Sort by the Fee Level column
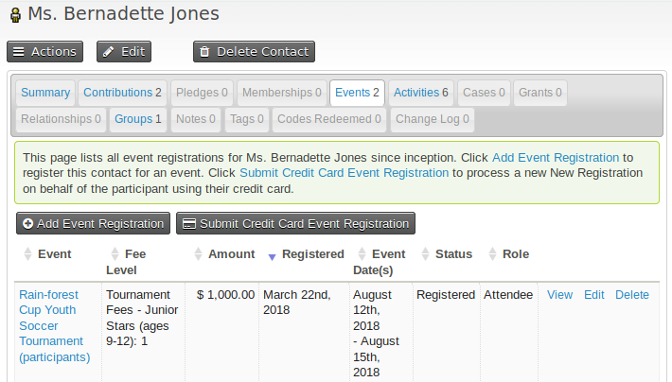Image resolution: width=672 pixels, height=382 pixels. [137, 254]
